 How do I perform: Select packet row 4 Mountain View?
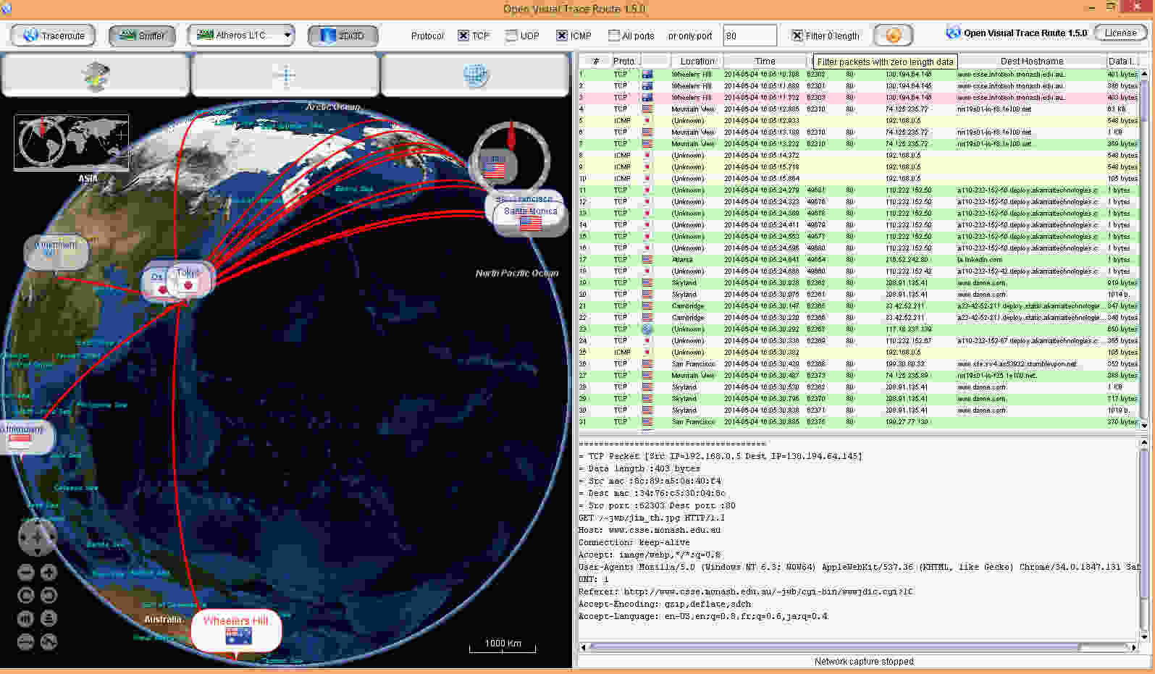point(859,109)
